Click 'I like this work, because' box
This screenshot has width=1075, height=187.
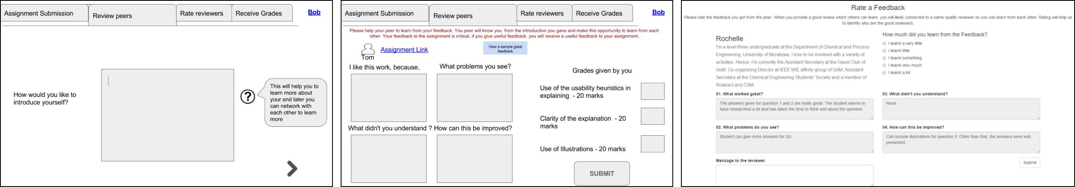389,98
